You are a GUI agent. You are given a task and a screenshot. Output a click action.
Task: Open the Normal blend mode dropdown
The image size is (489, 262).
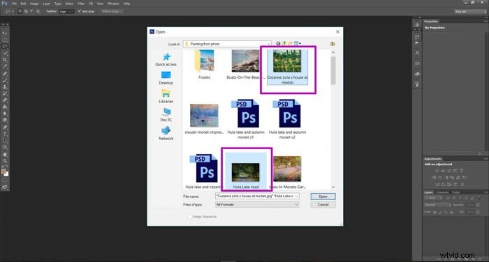coord(437,205)
